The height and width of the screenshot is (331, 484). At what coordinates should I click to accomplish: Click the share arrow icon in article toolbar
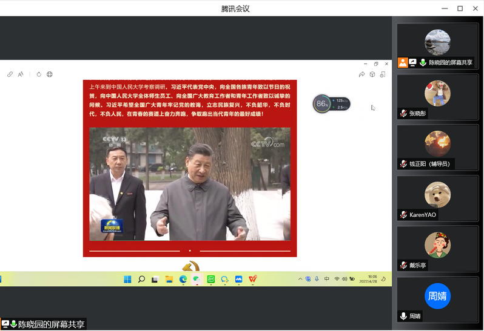click(x=361, y=74)
